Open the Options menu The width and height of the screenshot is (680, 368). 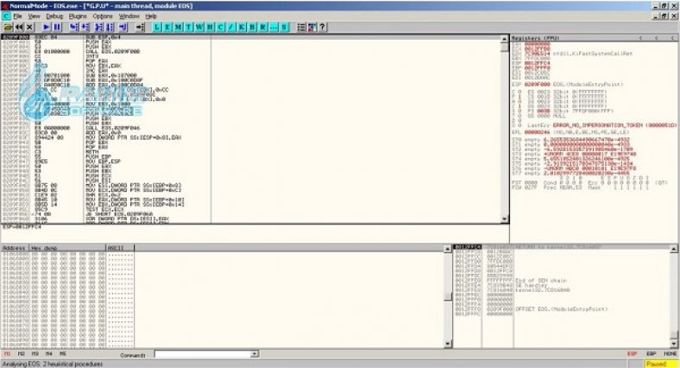click(103, 16)
